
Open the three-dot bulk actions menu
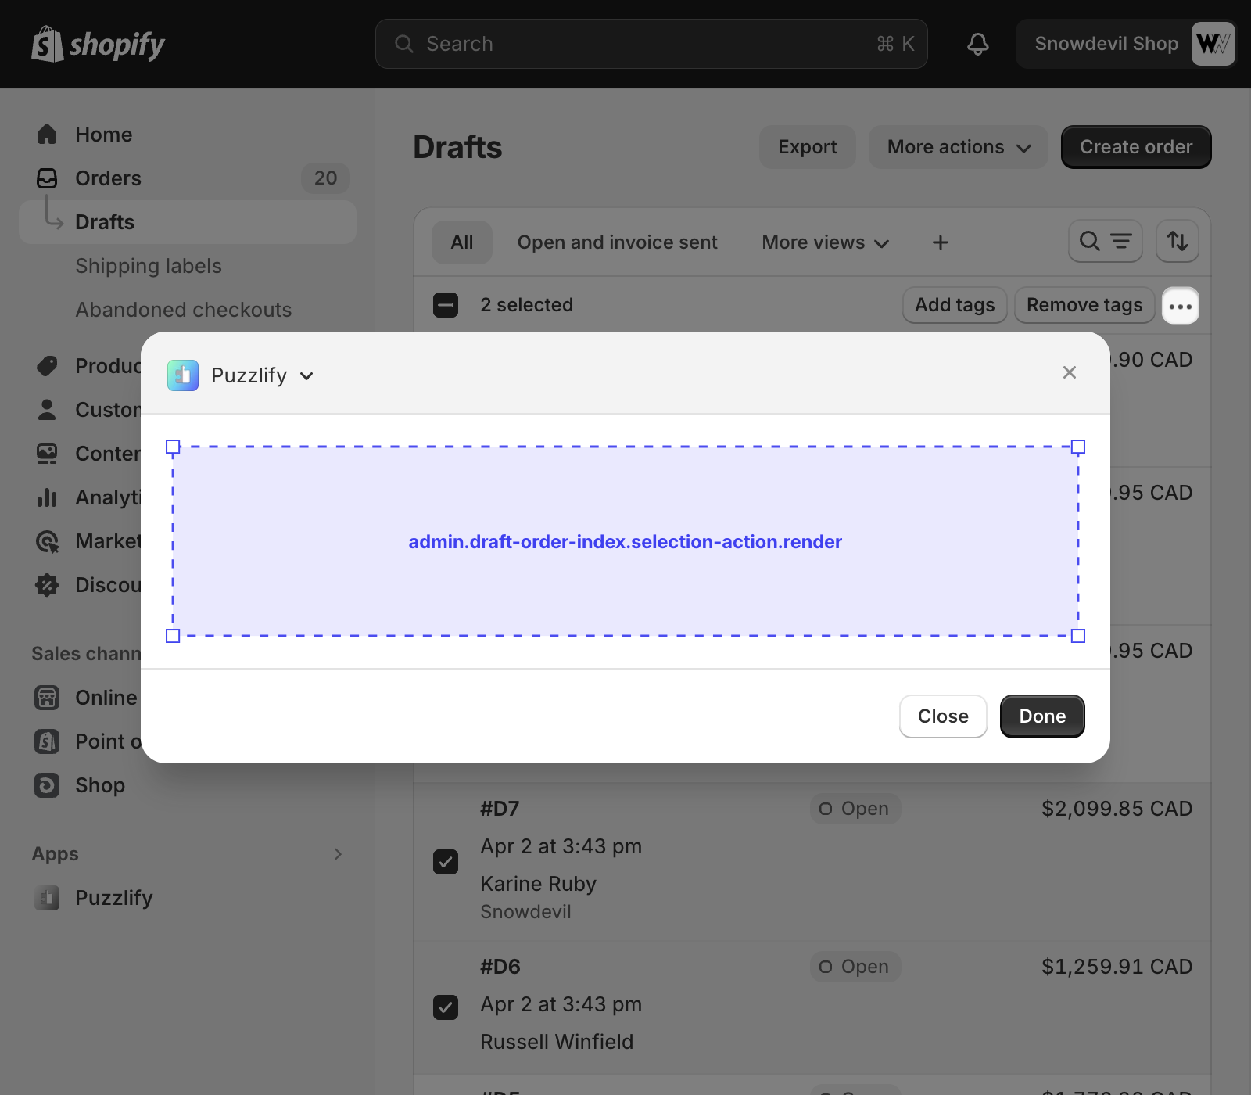pos(1180,306)
